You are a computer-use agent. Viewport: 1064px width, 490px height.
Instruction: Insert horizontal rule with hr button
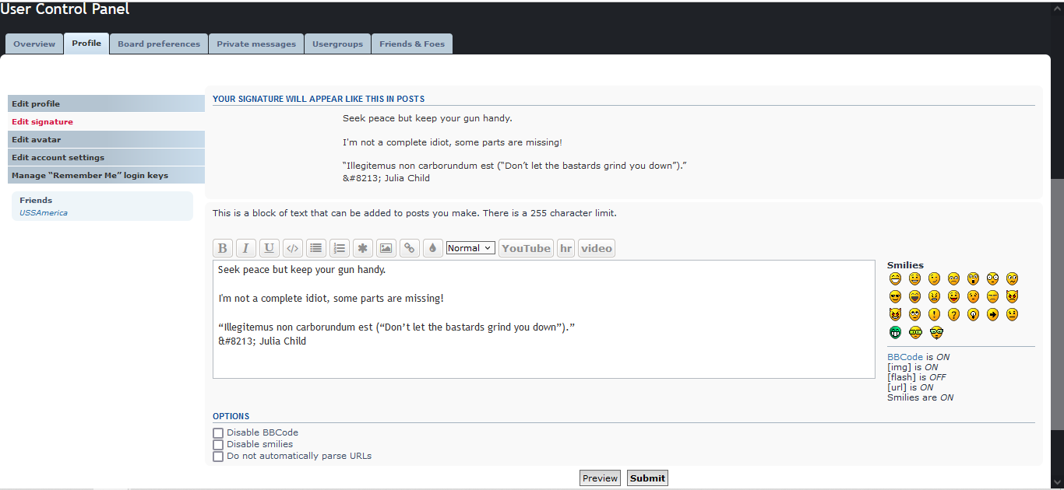(565, 248)
